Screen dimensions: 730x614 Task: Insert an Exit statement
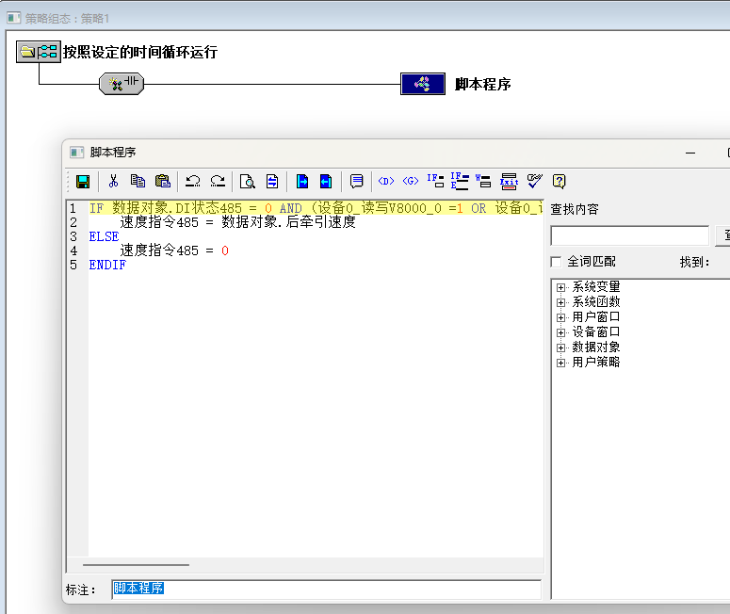[509, 181]
